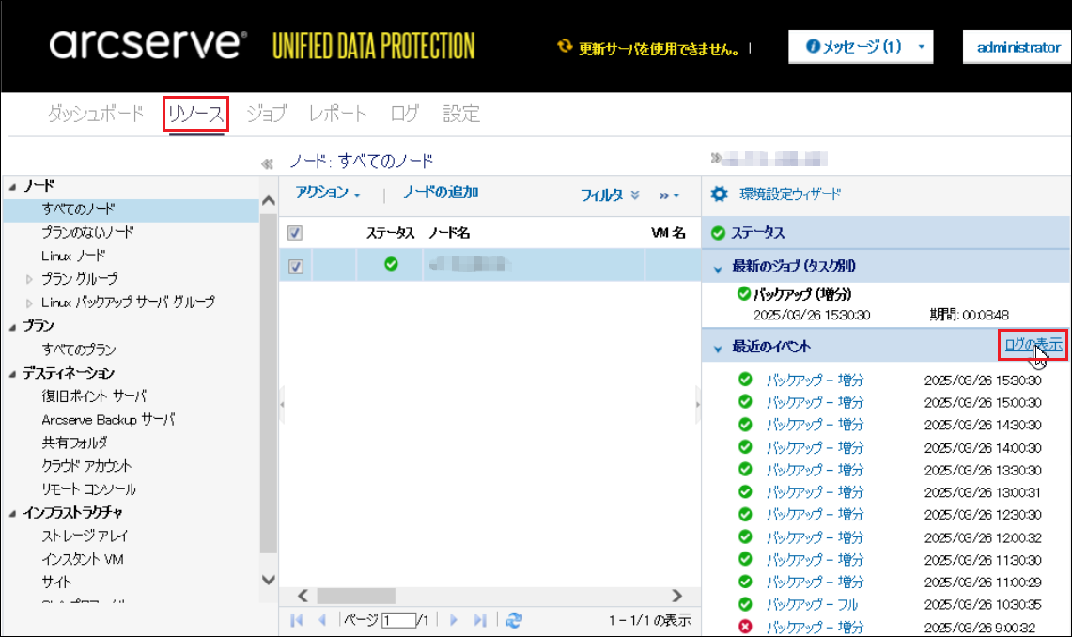The image size is (1072, 637).
Task: Select Arcserve Backup サーバ in the tree
Action: [x=108, y=420]
